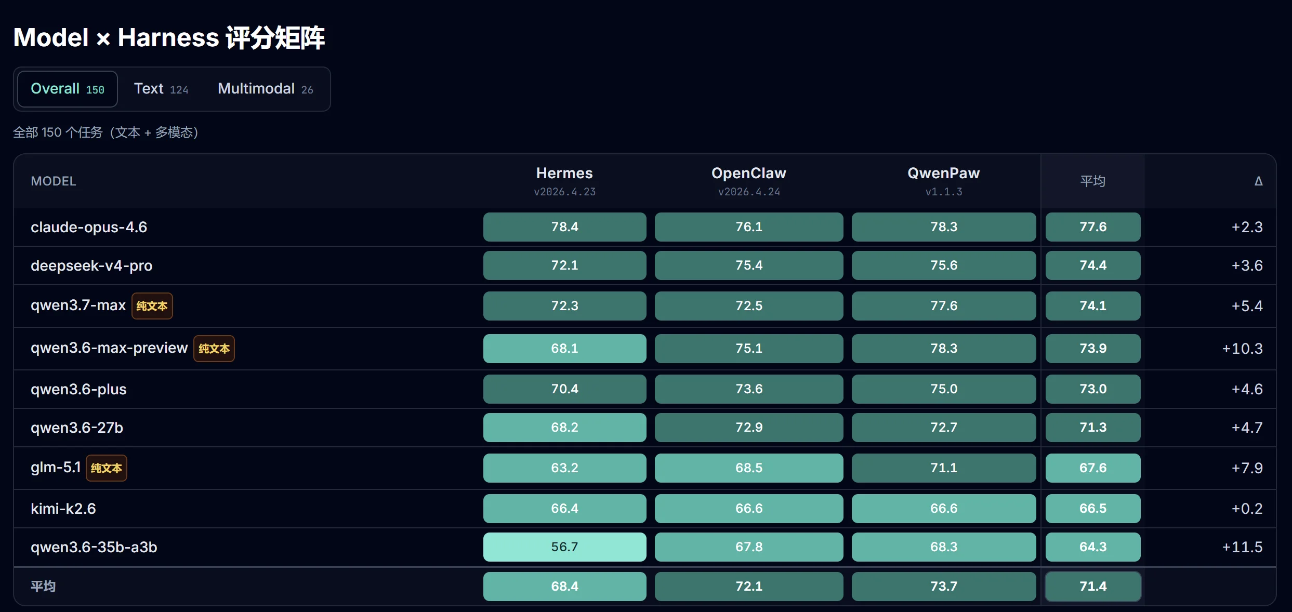This screenshot has height=612, width=1292.
Task: Click kimi-k2.6 Hermes score 66.4
Action: click(565, 509)
